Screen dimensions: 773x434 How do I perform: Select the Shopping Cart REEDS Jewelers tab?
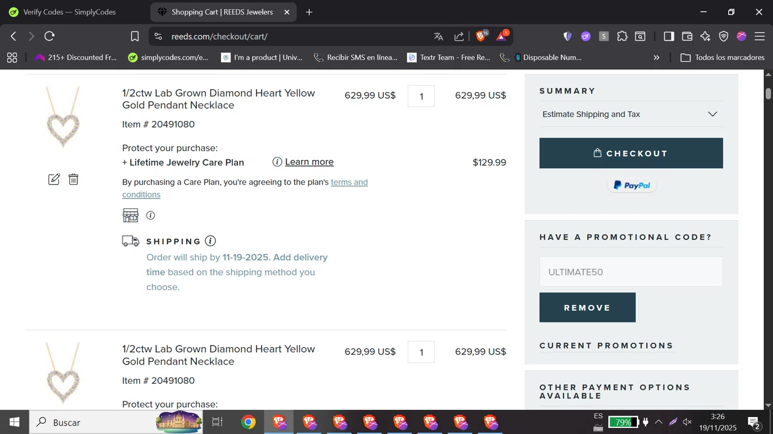[223, 12]
